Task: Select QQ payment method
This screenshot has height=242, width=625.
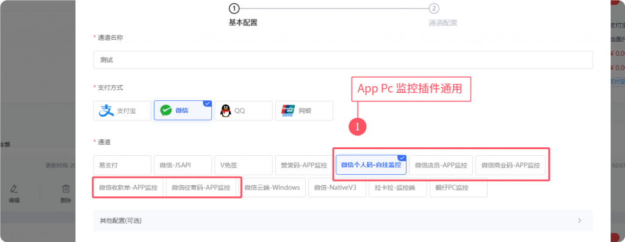Action: [244, 111]
